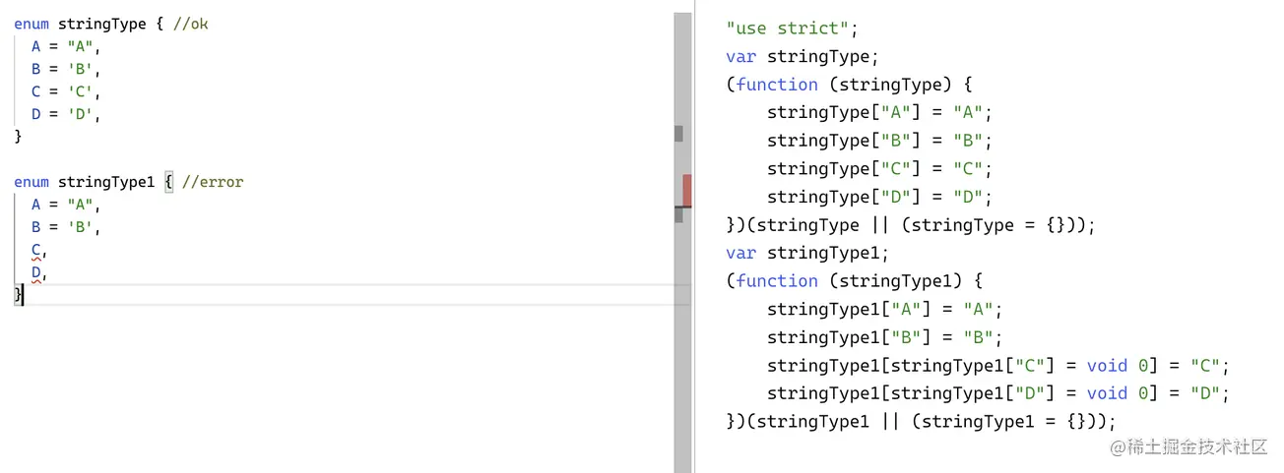Select the line A = "A", in stringType enum
1284x473 pixels.
(x=66, y=46)
